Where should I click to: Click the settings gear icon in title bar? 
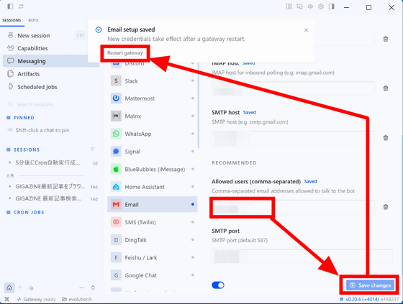point(321,6)
